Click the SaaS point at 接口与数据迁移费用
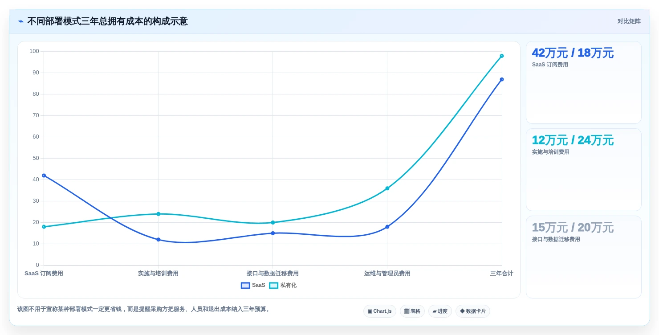Image resolution: width=659 pixels, height=335 pixels. point(273,233)
